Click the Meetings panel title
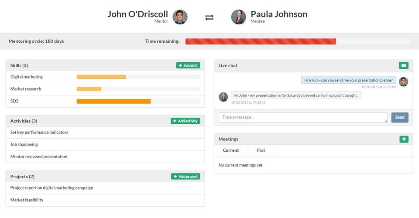Screen dimensions: 419x218 tap(228, 139)
